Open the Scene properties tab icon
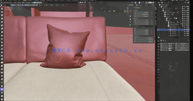193x101 pixels. (x=159, y=52)
